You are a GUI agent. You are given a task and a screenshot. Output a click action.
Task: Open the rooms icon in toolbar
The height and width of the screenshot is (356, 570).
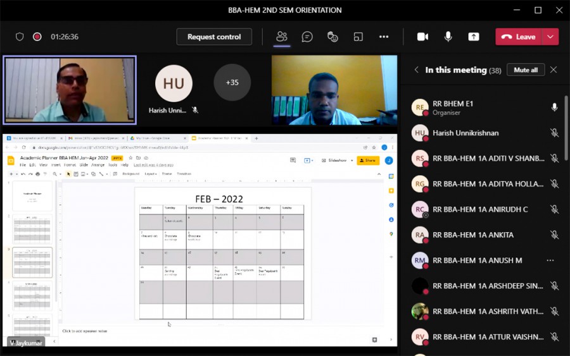(358, 37)
